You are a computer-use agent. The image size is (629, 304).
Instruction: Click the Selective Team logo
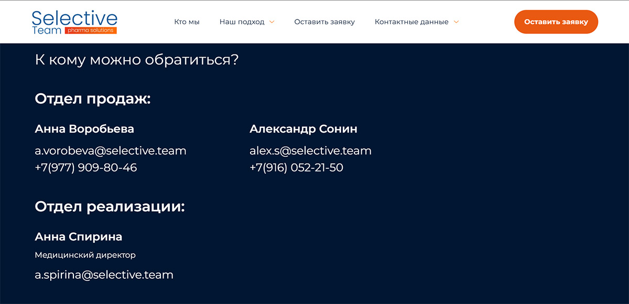(x=74, y=22)
